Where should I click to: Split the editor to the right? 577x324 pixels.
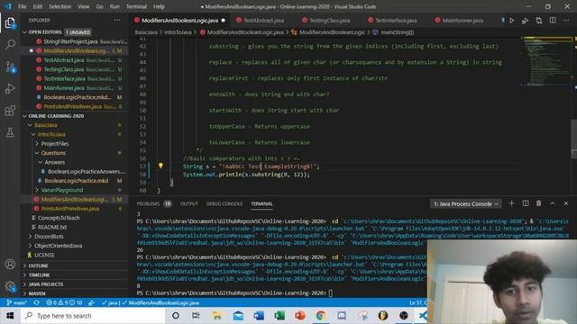(x=553, y=21)
